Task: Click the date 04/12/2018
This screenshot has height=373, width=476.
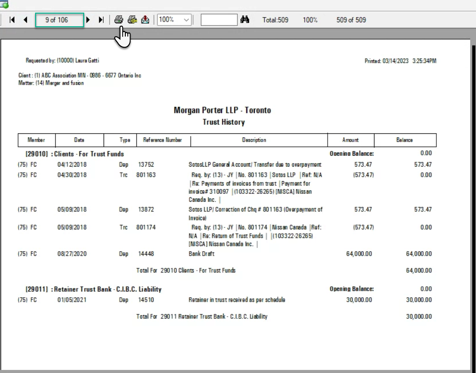Action: [x=72, y=164]
